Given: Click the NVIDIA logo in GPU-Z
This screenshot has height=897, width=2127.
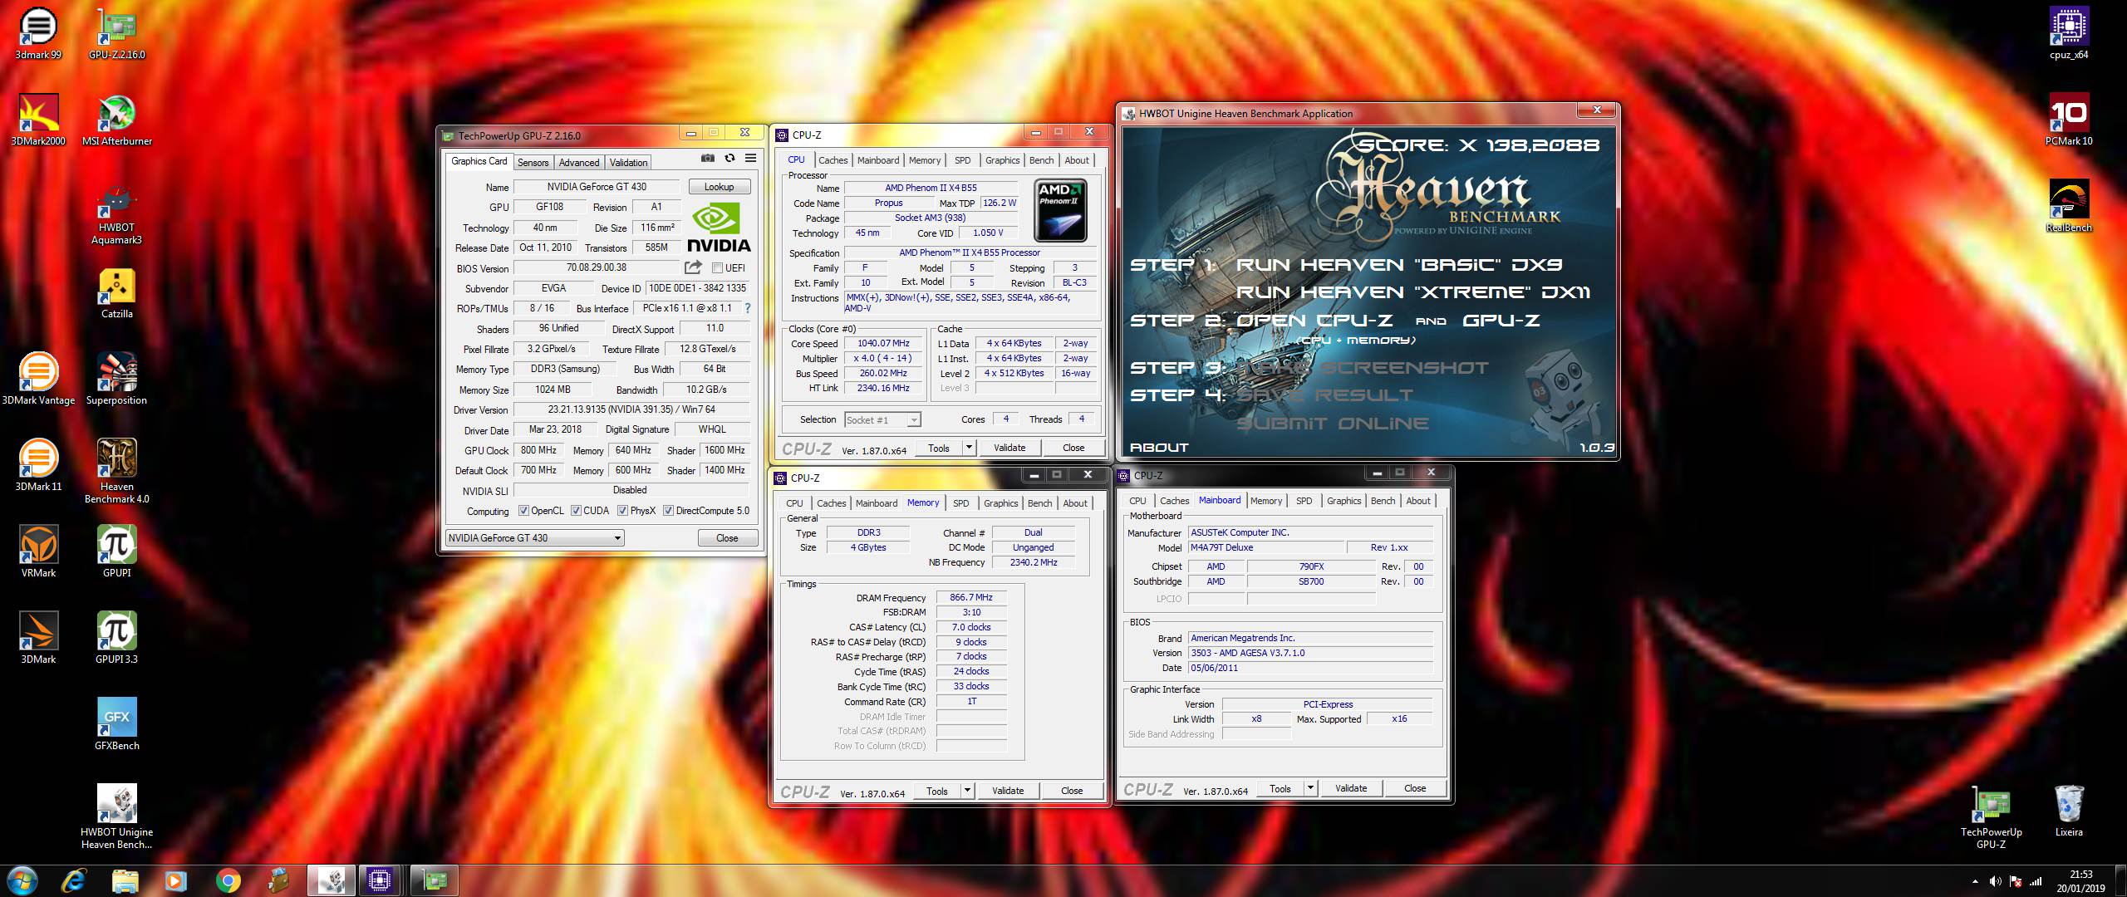Looking at the screenshot, I should pyautogui.click(x=719, y=228).
